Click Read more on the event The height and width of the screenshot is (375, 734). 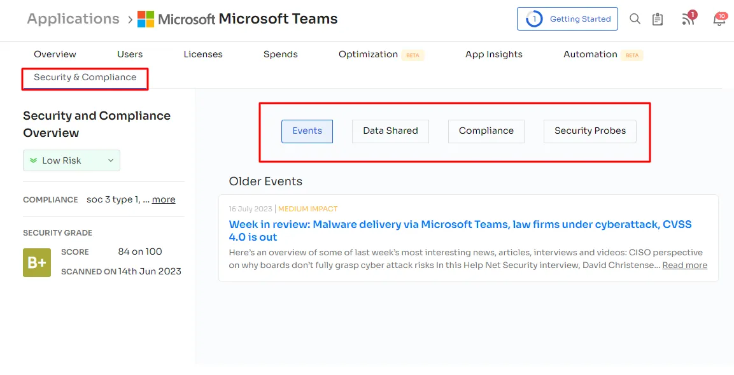coord(684,265)
